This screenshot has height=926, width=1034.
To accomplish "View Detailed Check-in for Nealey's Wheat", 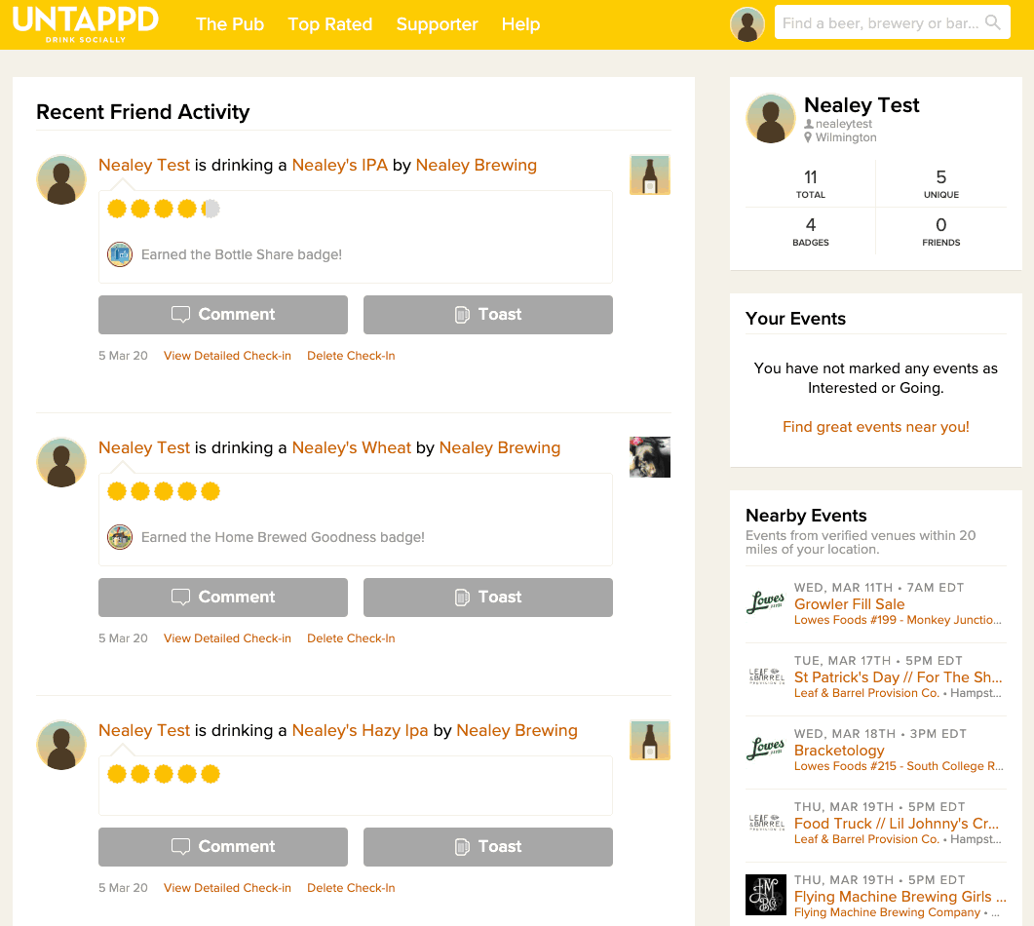I will click(227, 638).
